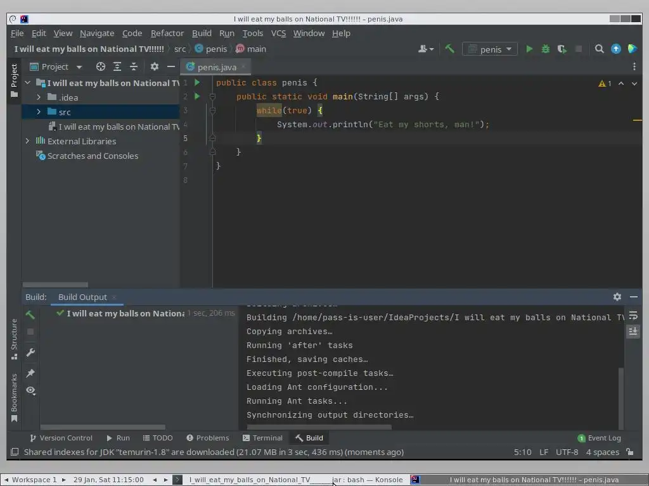This screenshot has width=649, height=486.
Task: Open the TODO tool window
Action: tap(158, 438)
